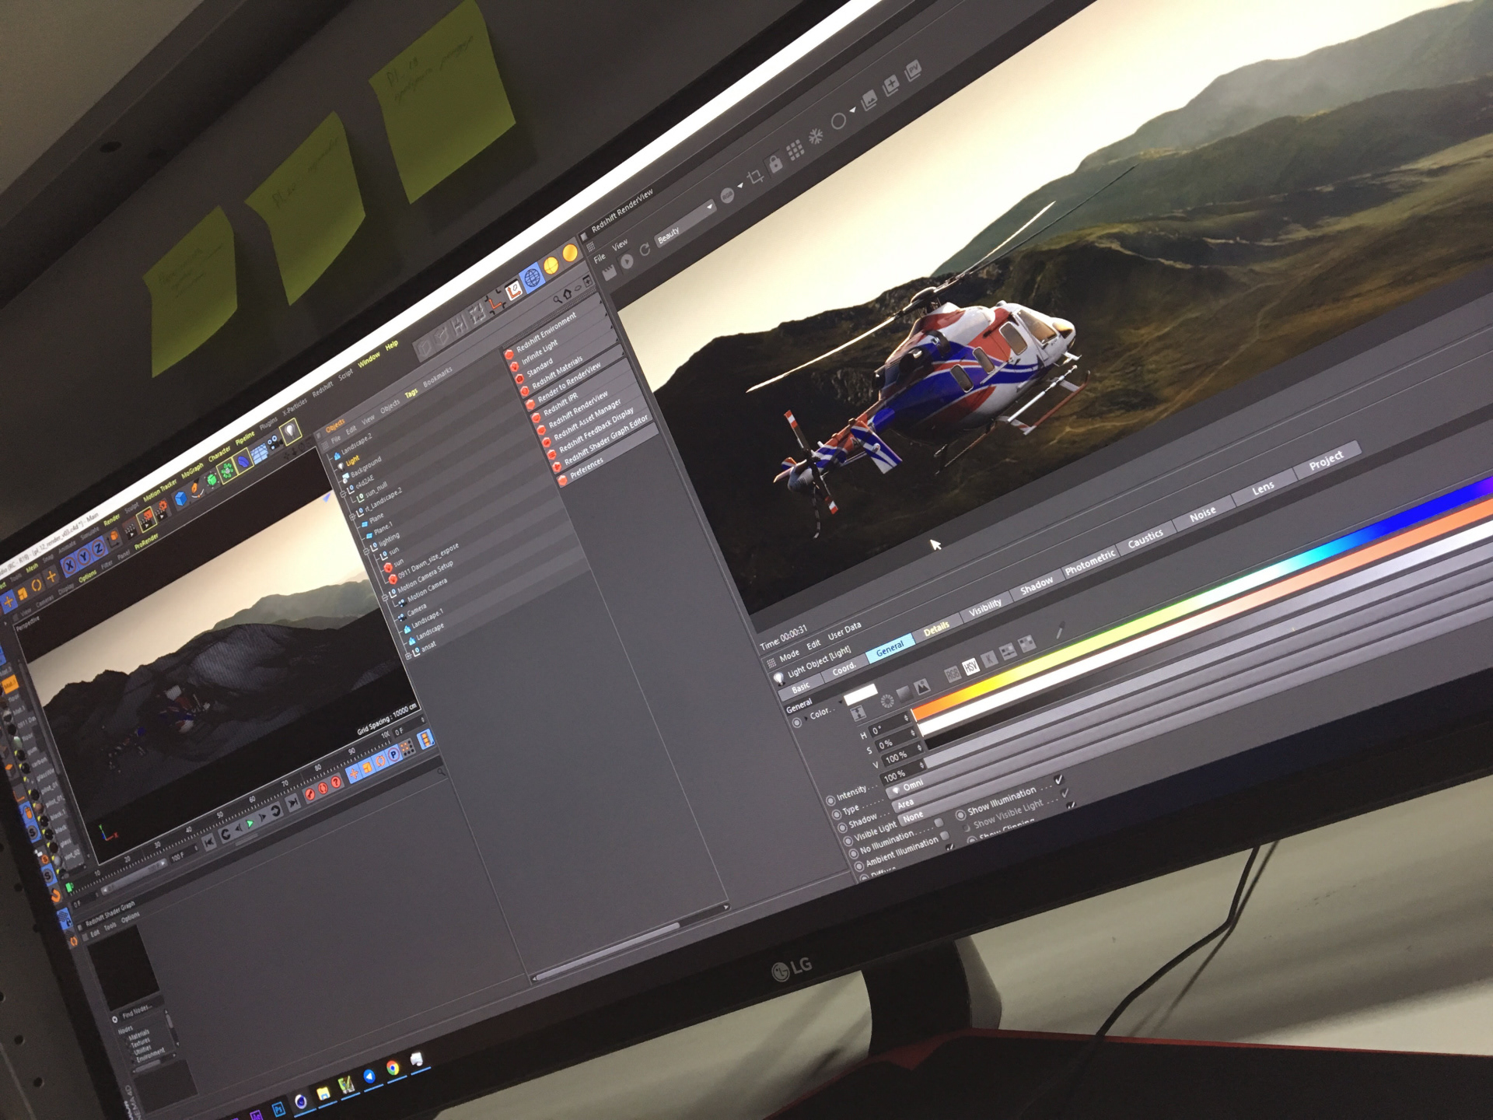This screenshot has width=1493, height=1120.
Task: Uncheck the Show Illumination checkbox
Action: (1058, 779)
